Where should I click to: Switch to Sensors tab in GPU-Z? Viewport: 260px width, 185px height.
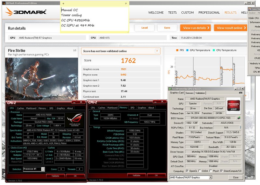tap(189, 93)
